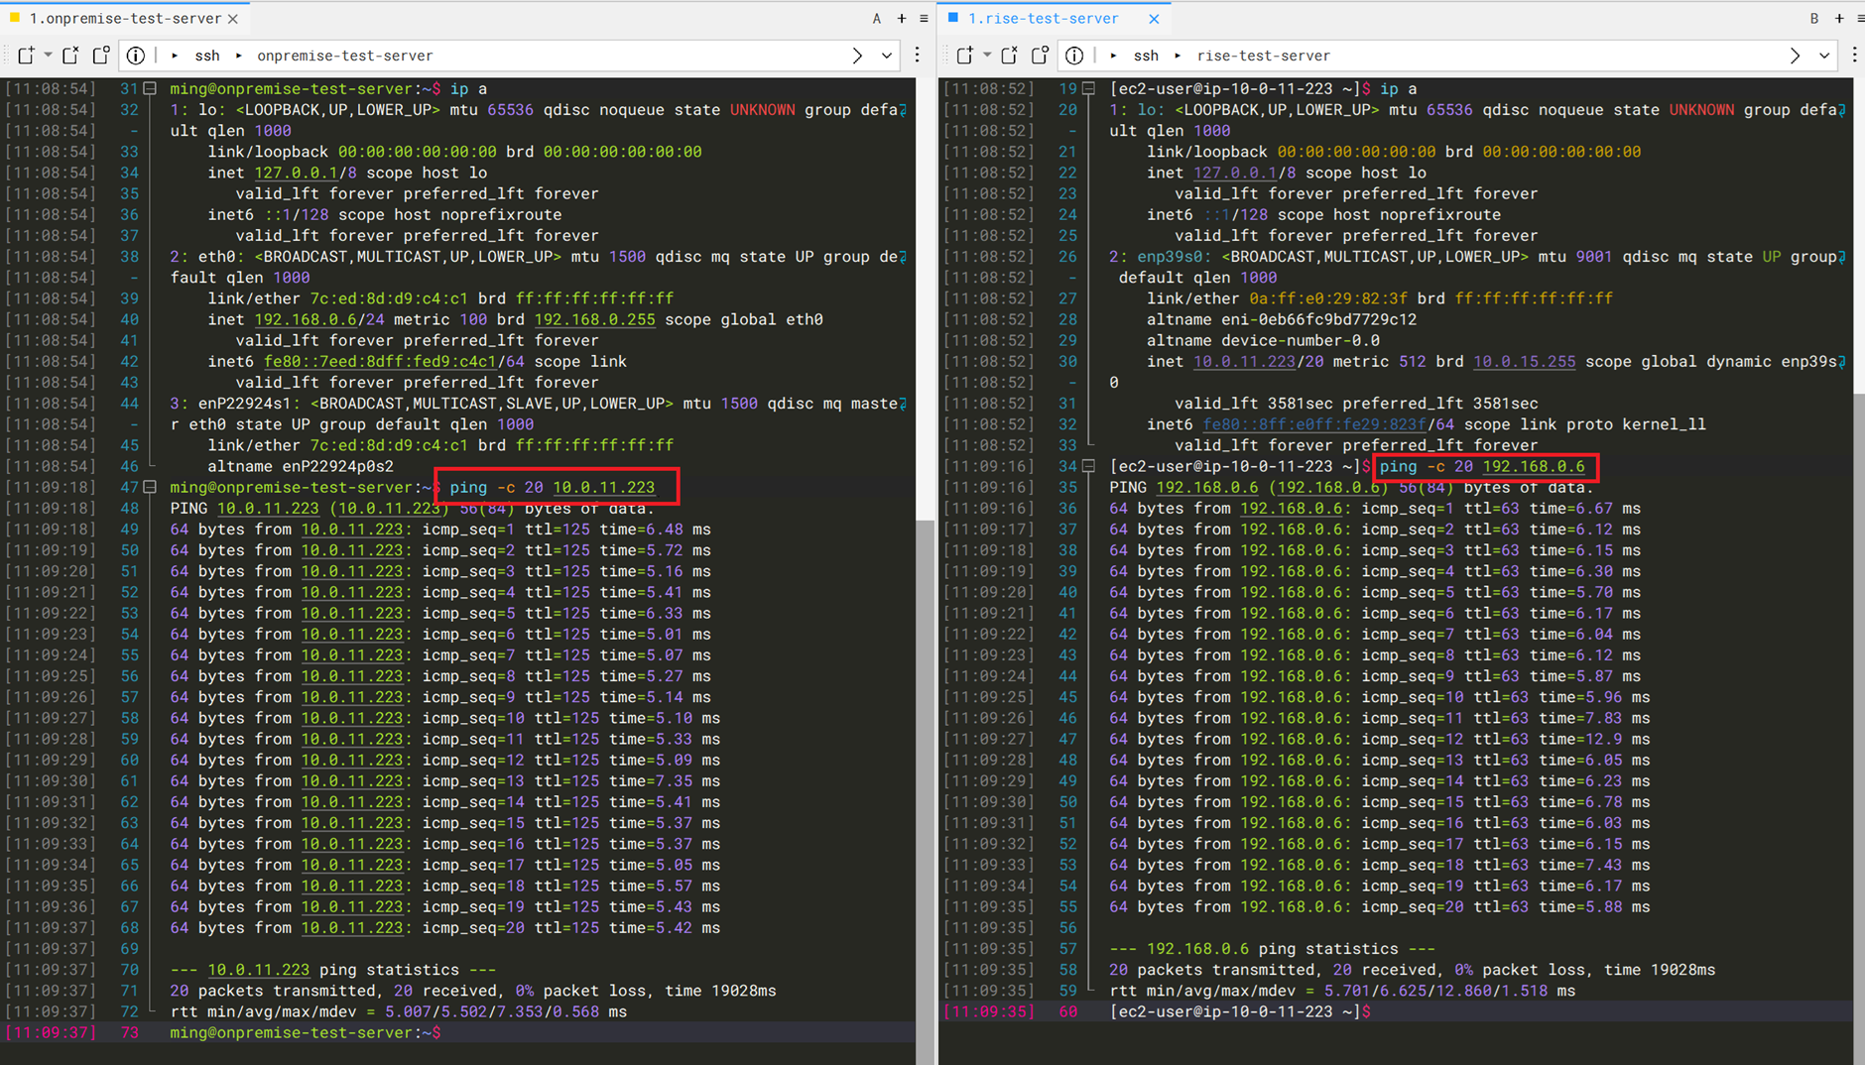Click duplicate session icon in onpremise-test-server toolbar

(x=100, y=56)
